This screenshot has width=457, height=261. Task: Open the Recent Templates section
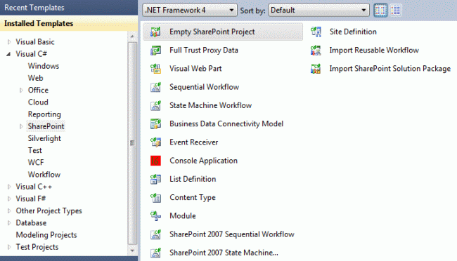click(x=69, y=8)
